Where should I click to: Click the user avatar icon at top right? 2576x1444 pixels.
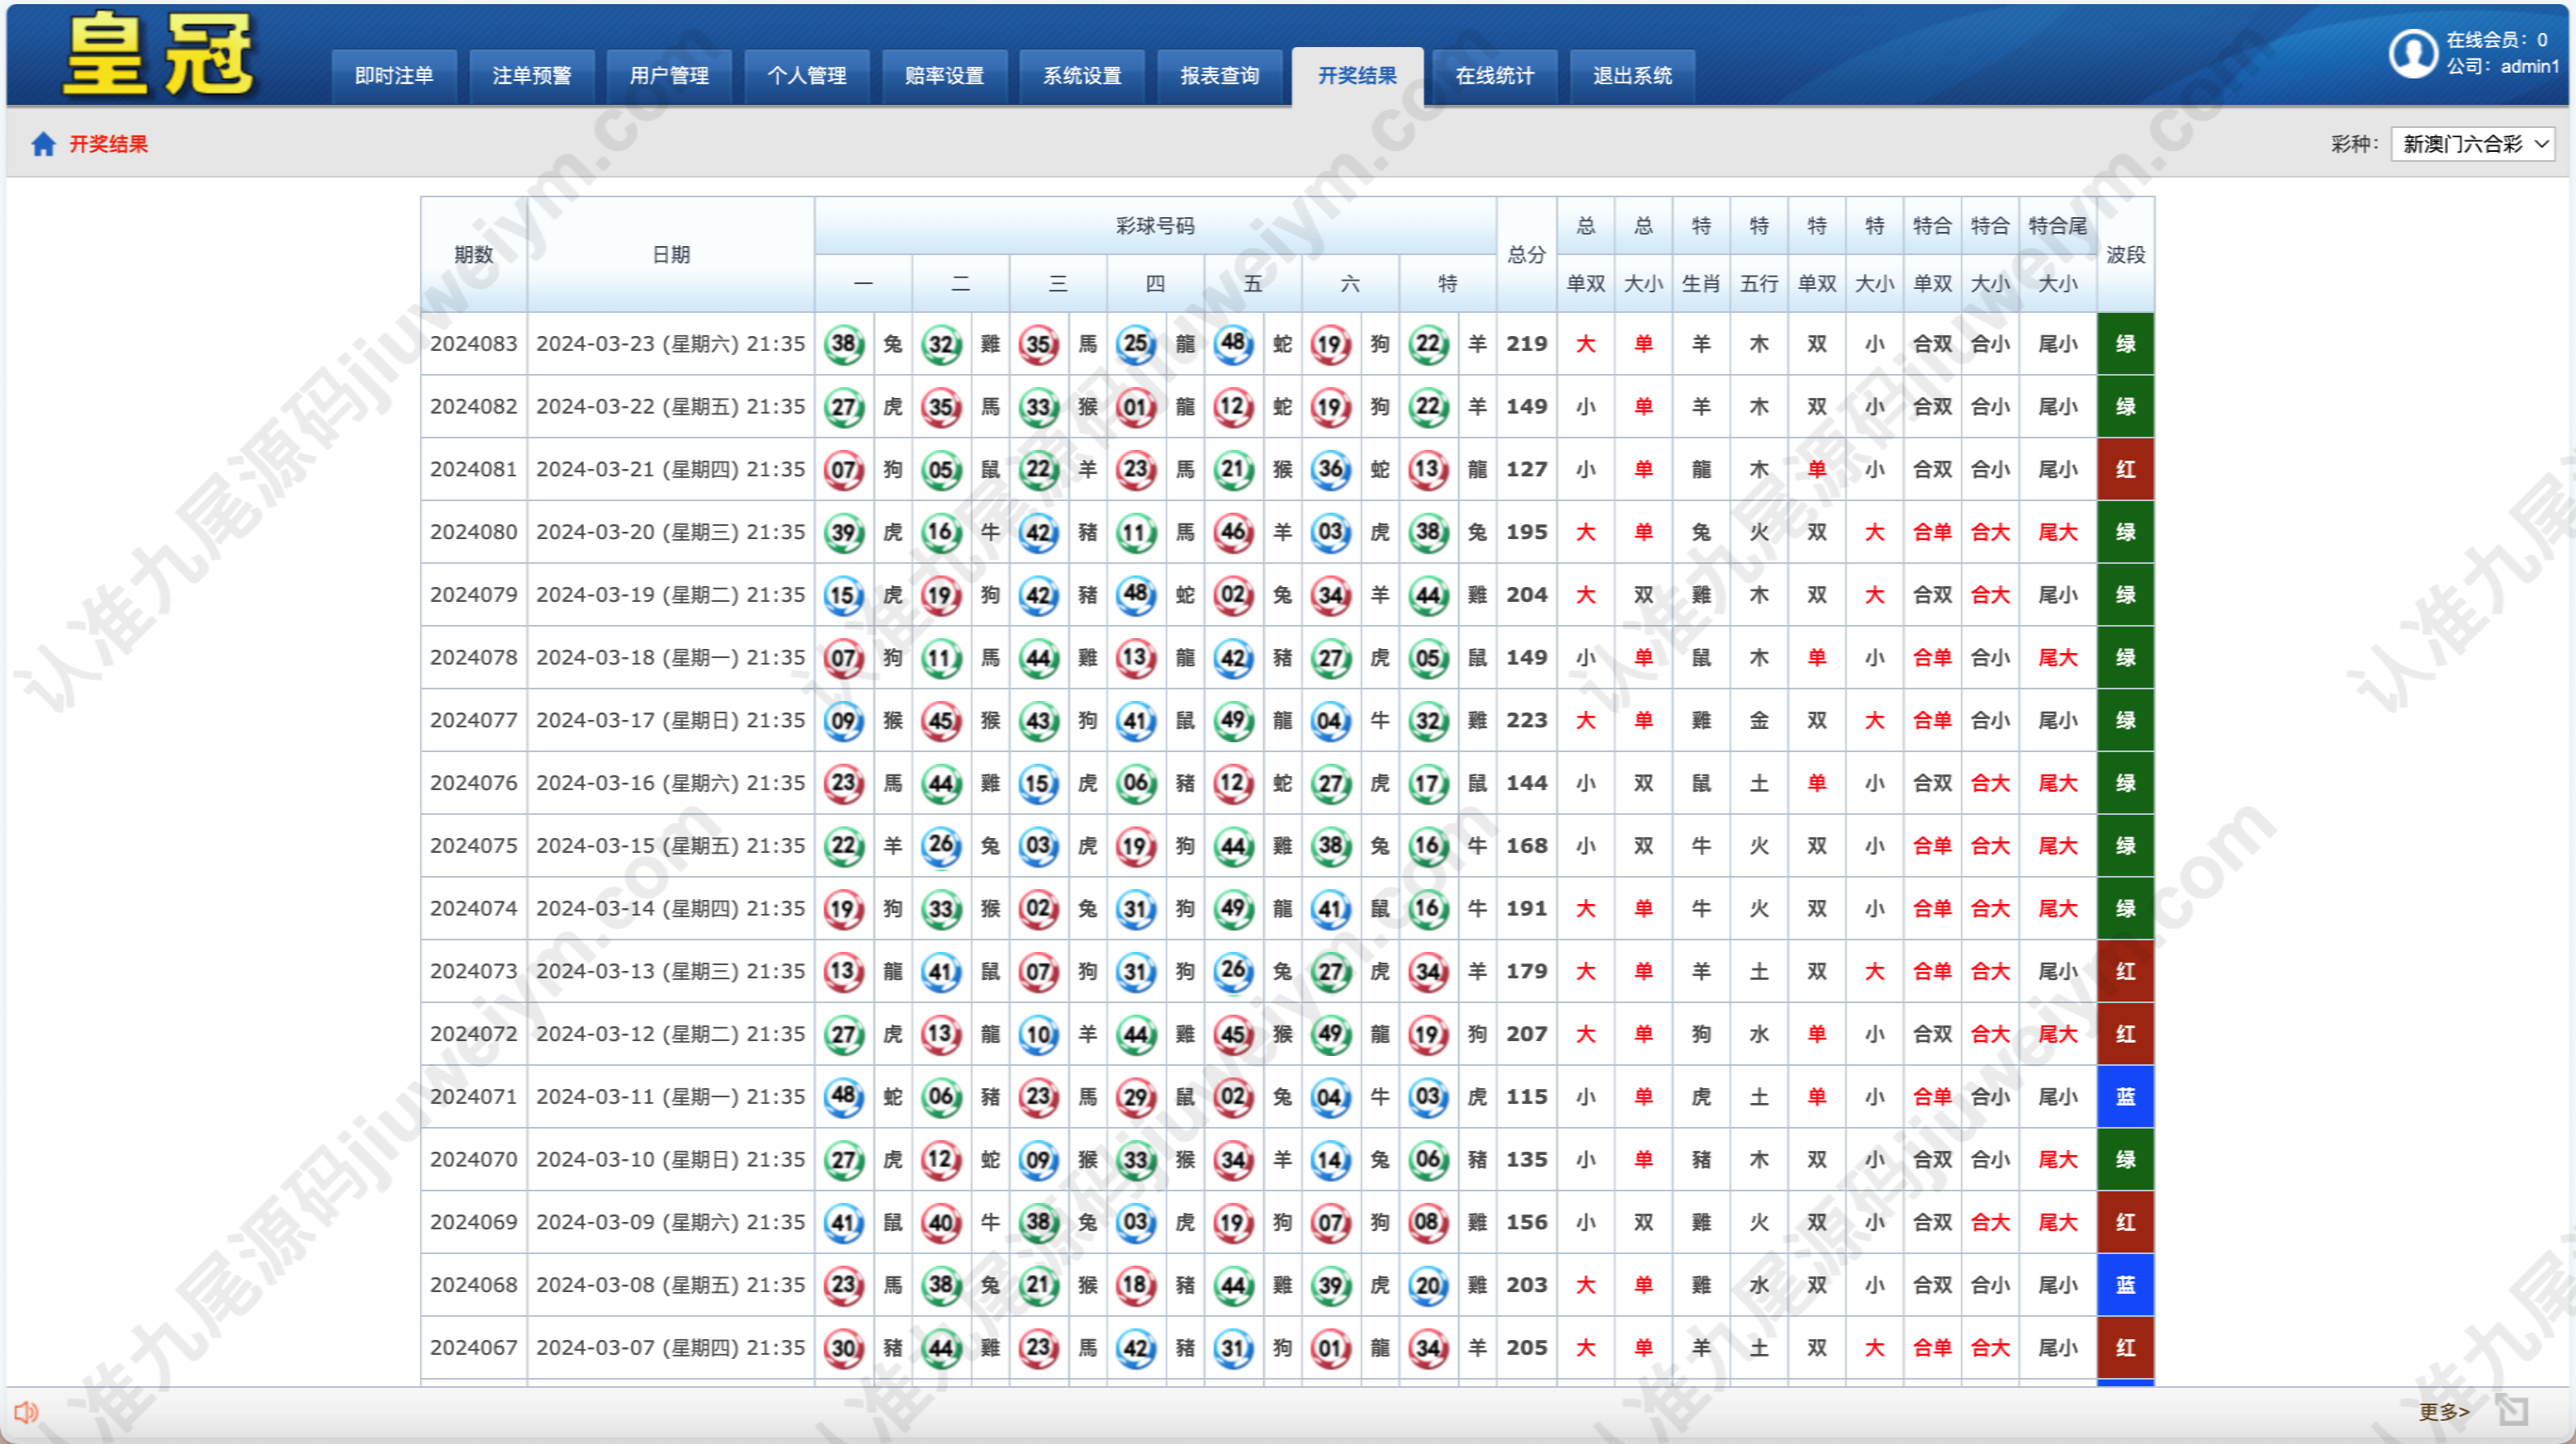(x=2413, y=53)
